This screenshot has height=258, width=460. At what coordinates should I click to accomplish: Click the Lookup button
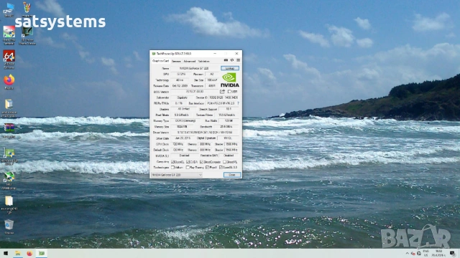point(230,68)
